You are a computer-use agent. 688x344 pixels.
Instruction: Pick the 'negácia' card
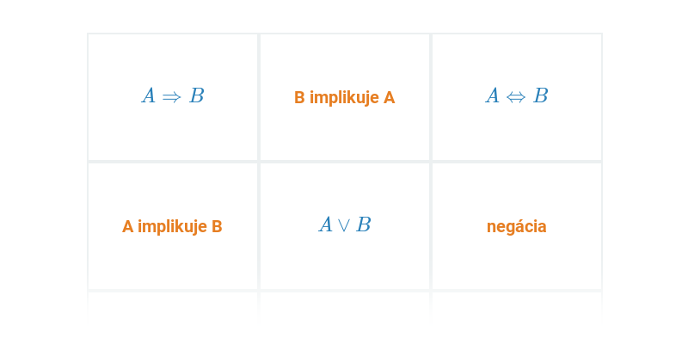[x=517, y=226]
